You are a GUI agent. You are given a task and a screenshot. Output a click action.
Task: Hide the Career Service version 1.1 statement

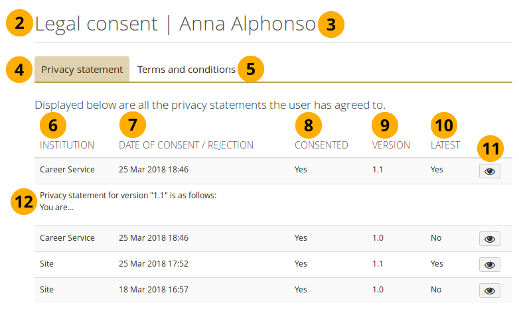(x=489, y=171)
